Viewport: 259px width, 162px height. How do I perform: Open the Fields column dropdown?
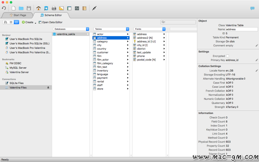click(x=164, y=29)
